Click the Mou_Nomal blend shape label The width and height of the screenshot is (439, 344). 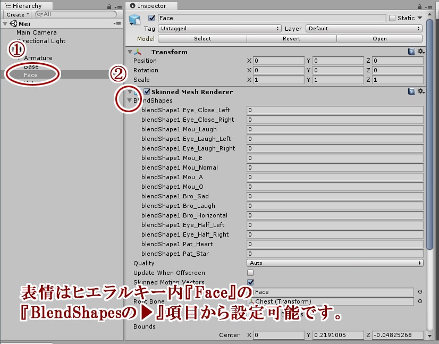coord(180,167)
